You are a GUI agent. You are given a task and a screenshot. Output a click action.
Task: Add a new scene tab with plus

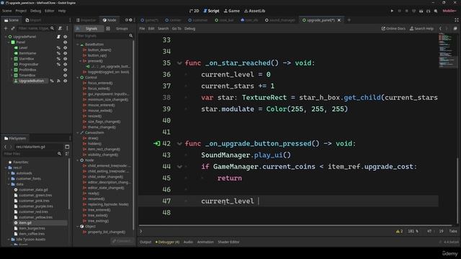(x=349, y=20)
